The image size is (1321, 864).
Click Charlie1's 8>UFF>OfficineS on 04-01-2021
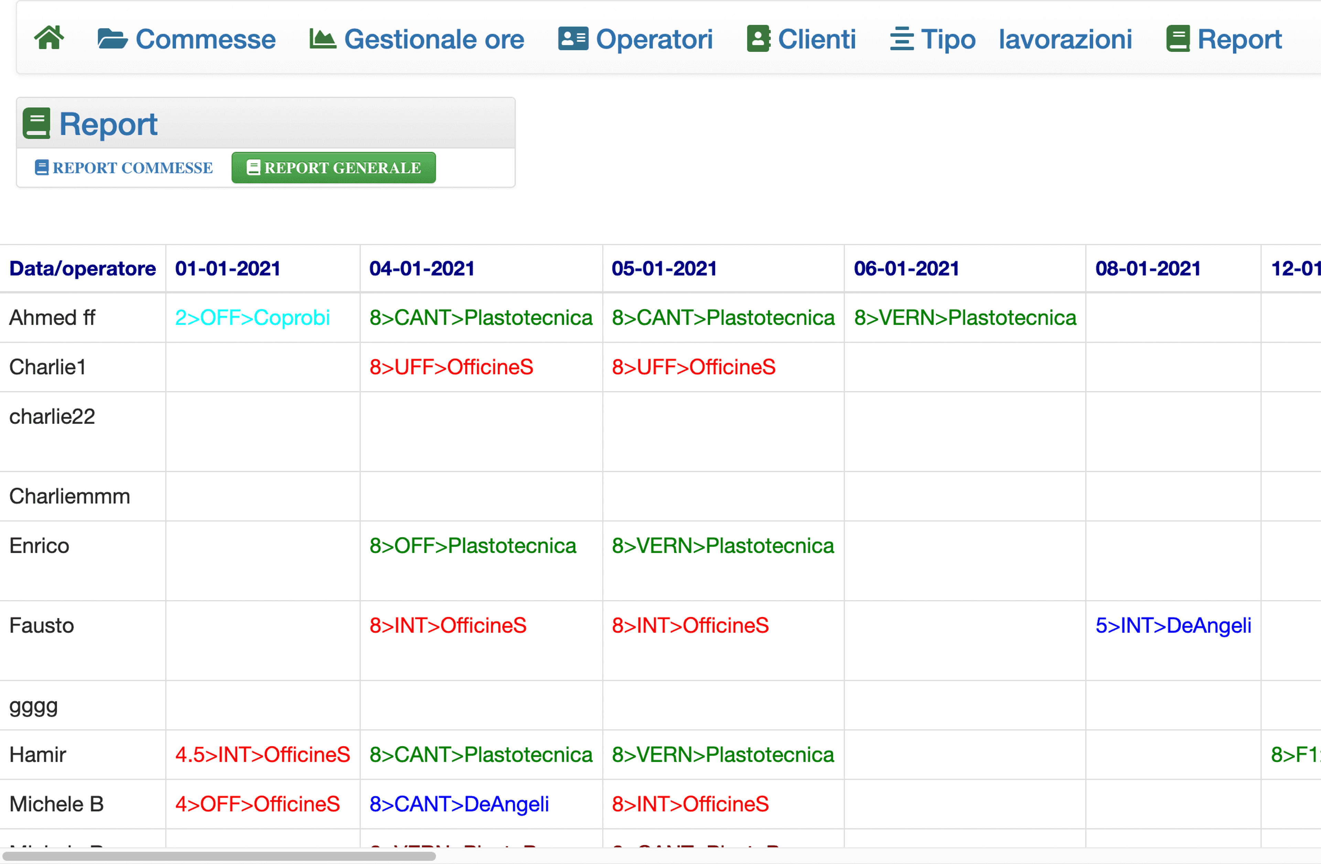pos(451,367)
